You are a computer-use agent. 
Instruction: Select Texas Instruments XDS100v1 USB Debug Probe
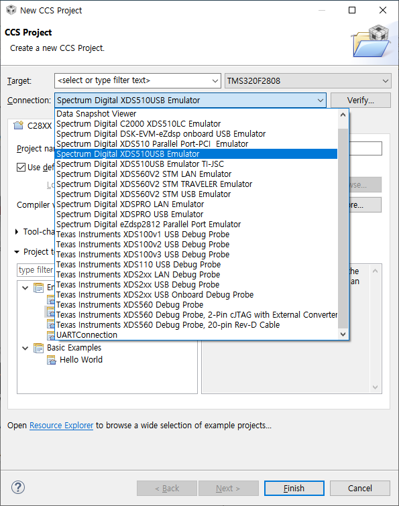pos(196,235)
